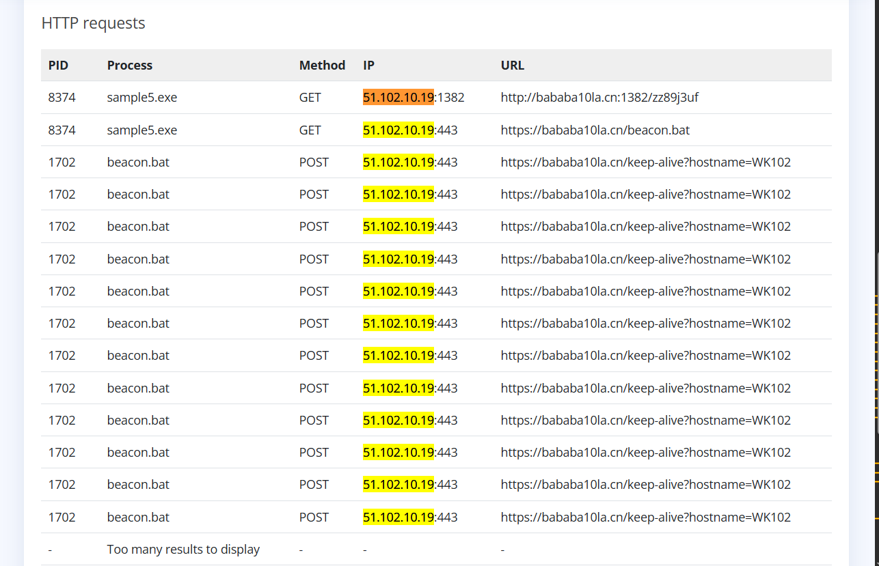The image size is (879, 566).
Task: Select the first beacon.bat process cell
Action: point(138,162)
